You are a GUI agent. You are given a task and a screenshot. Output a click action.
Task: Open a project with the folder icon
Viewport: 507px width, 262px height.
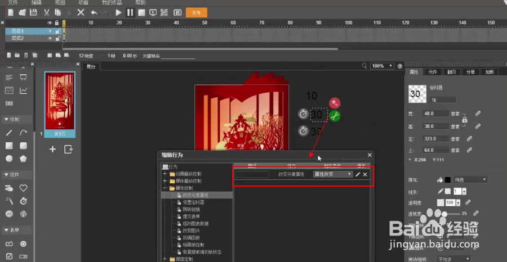[22, 12]
